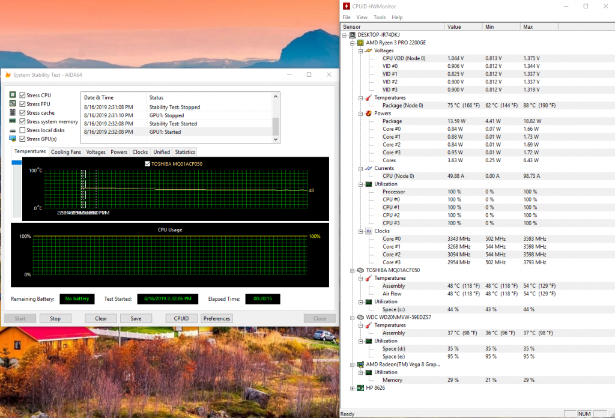Uncheck the Stress cache checkbox
This screenshot has height=418, width=615.
coord(22,112)
